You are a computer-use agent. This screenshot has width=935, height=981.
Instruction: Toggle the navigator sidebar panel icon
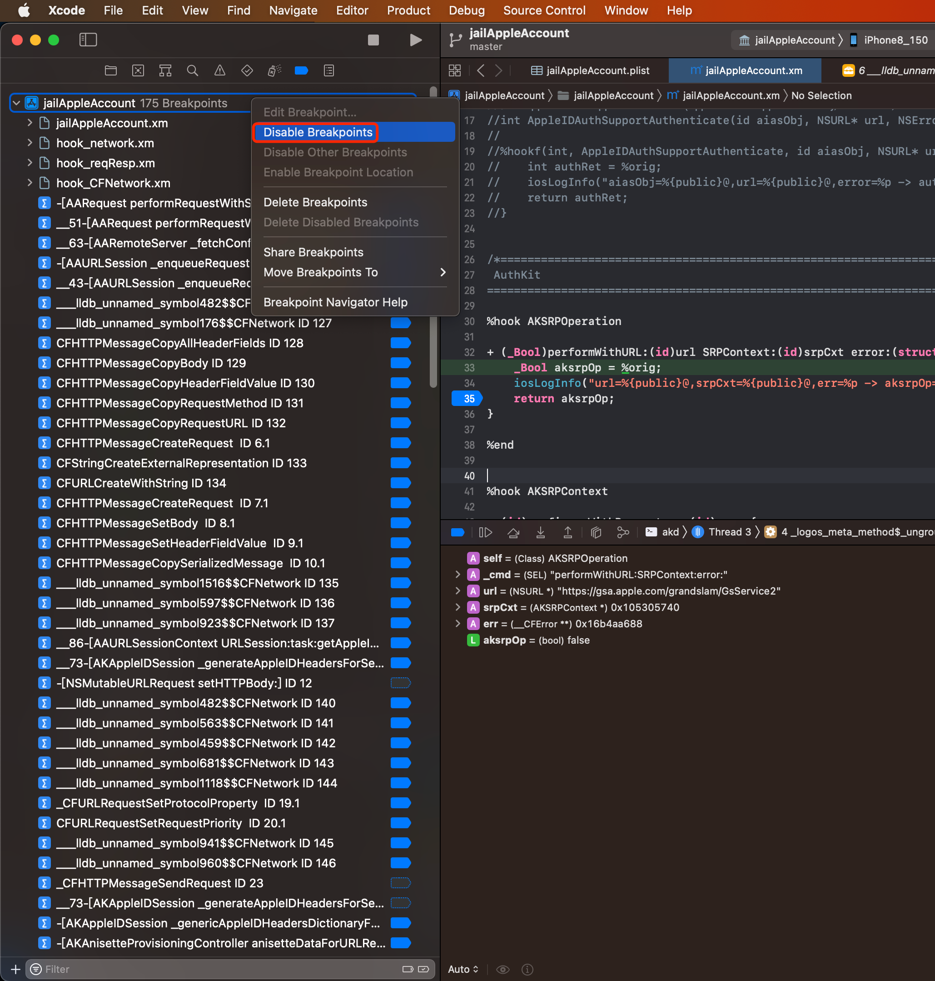pyautogui.click(x=88, y=40)
